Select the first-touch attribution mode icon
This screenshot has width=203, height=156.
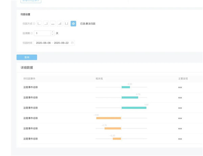point(39,24)
